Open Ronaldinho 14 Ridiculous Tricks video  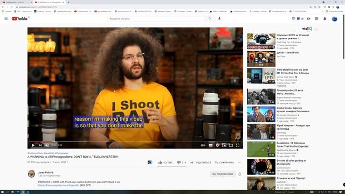tap(261, 149)
